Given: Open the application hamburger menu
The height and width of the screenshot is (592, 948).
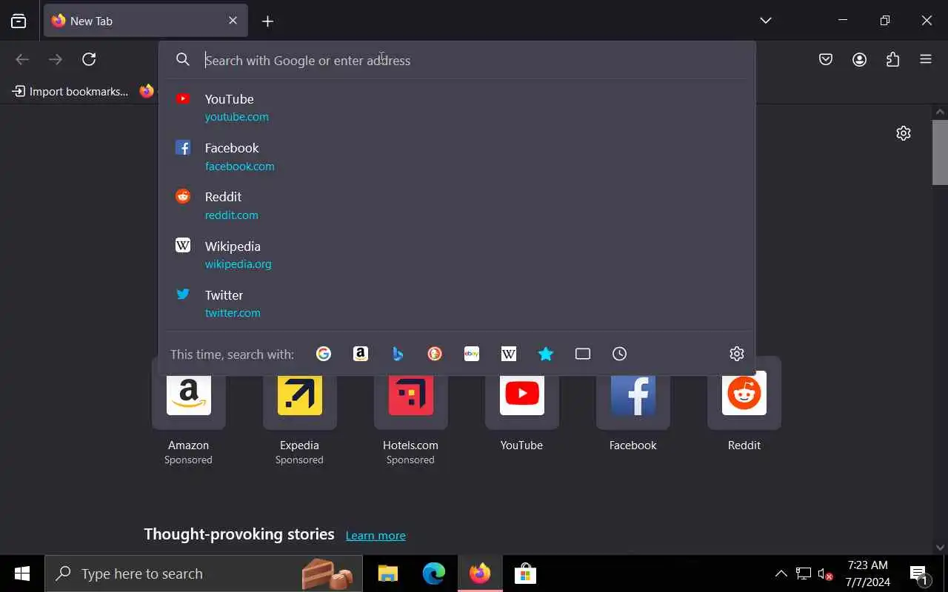Looking at the screenshot, I should (926, 60).
